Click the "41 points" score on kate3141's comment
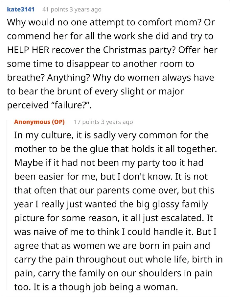The height and width of the screenshot is (297, 230). coord(55,9)
